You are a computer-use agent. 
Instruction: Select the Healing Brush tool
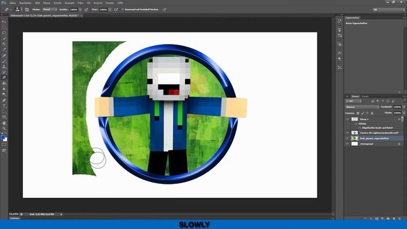[4, 55]
